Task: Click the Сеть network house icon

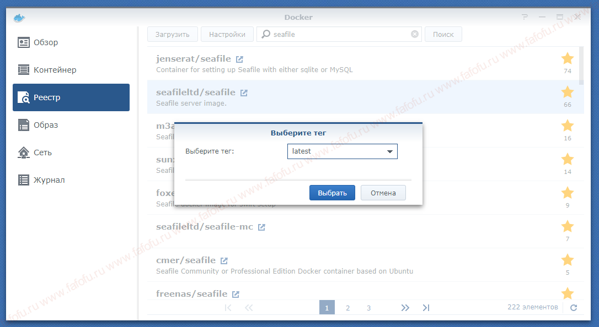Action: pyautogui.click(x=24, y=152)
